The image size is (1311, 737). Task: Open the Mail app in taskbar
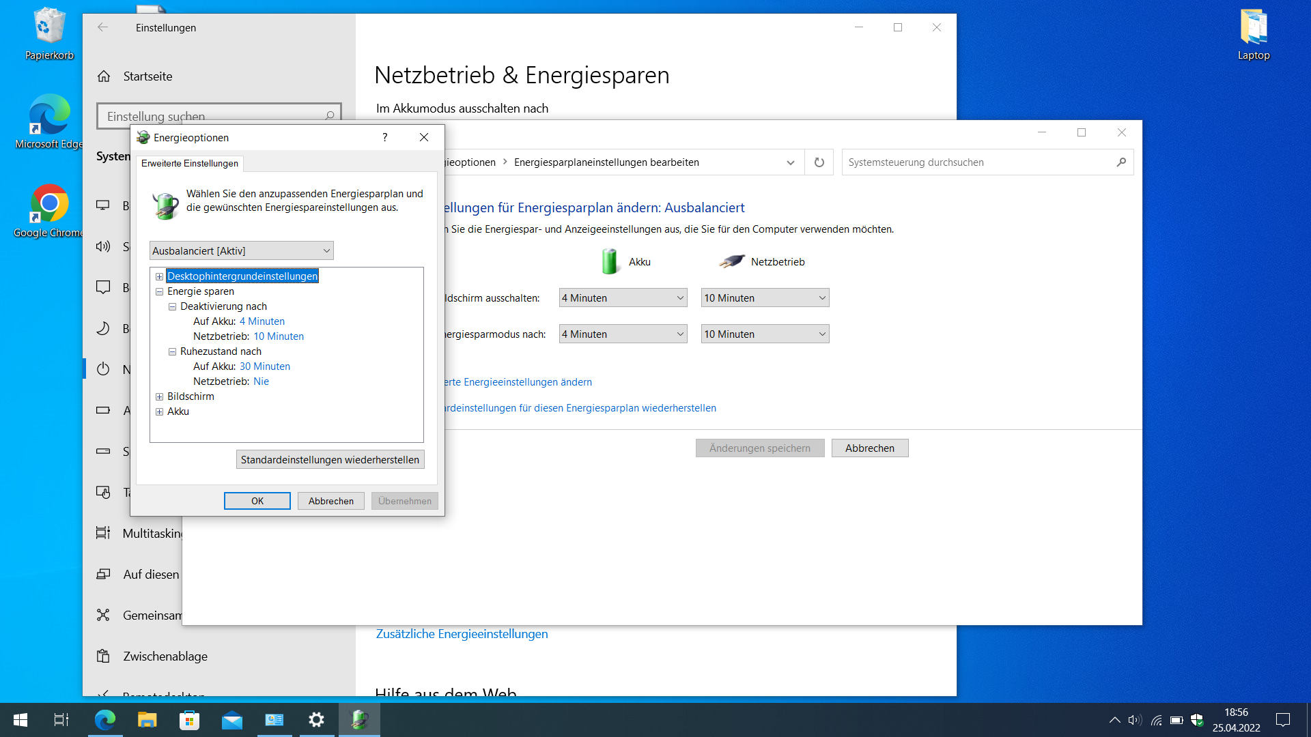click(x=232, y=720)
